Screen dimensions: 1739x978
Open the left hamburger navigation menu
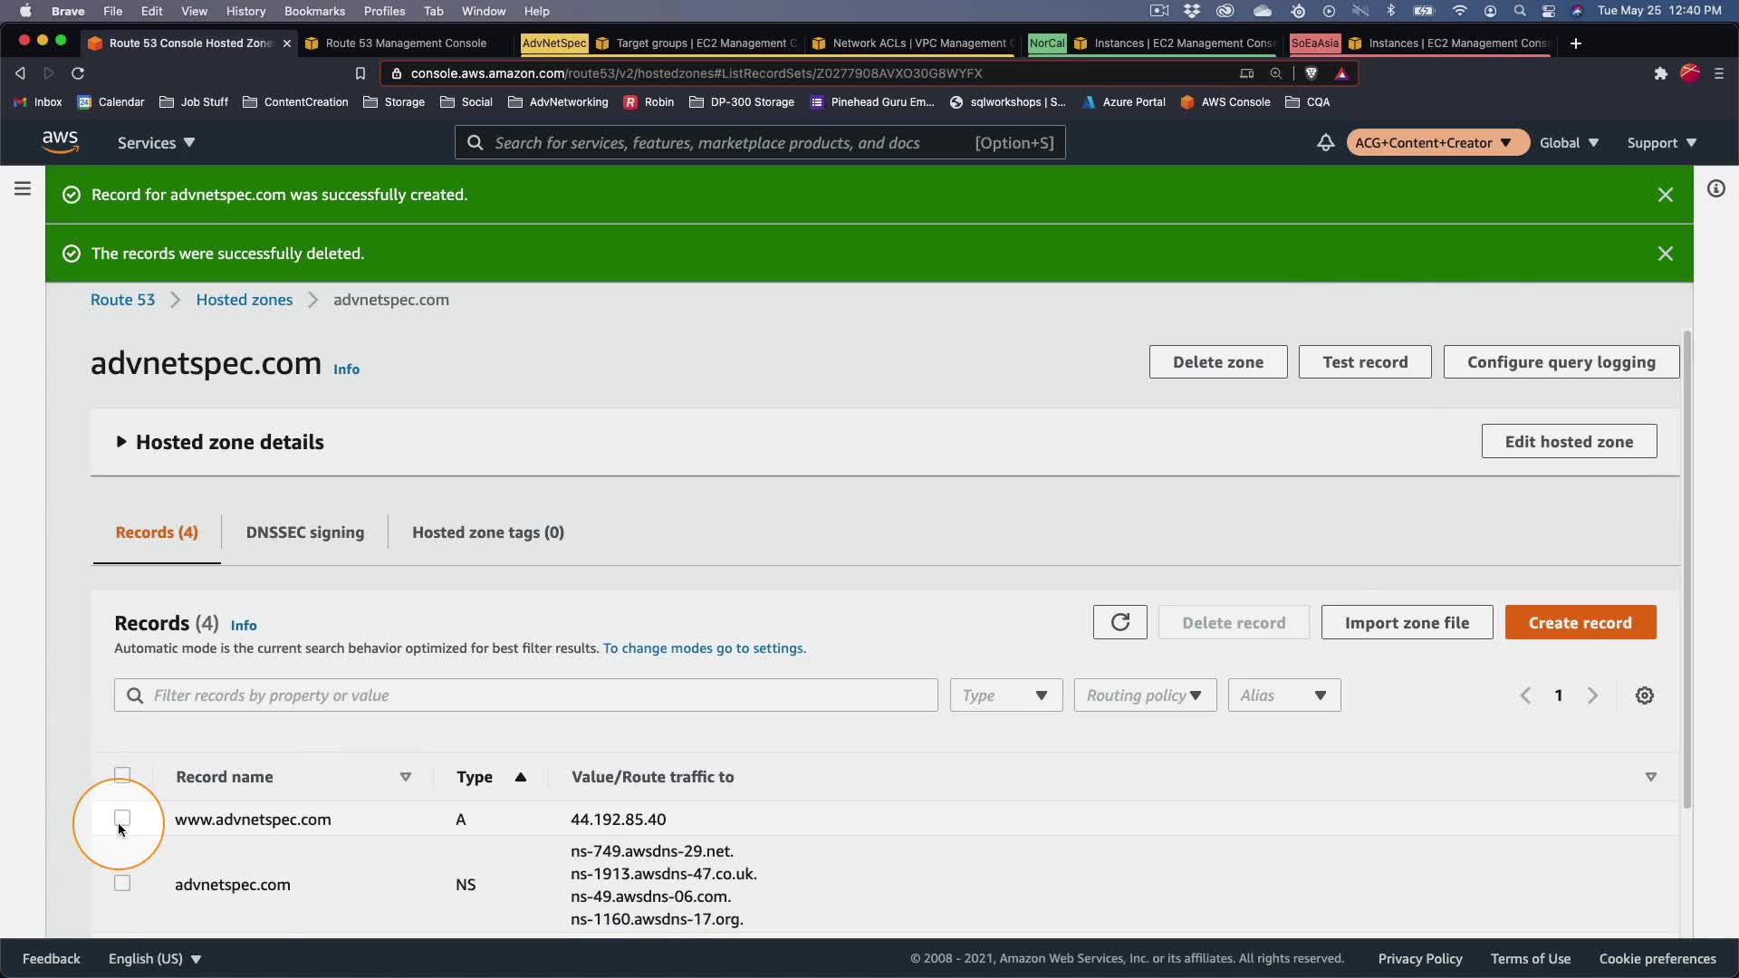[23, 188]
